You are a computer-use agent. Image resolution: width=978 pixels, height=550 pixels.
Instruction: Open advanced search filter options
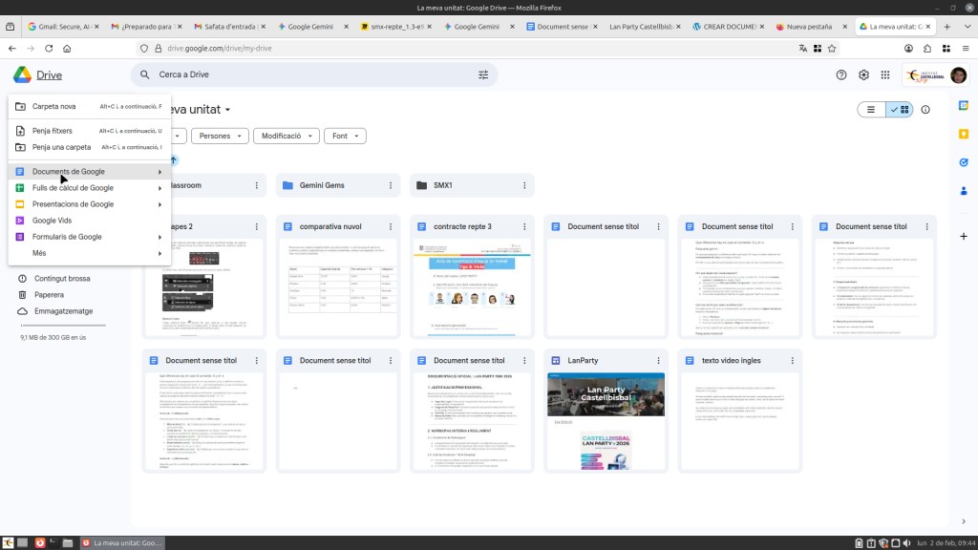pos(483,74)
